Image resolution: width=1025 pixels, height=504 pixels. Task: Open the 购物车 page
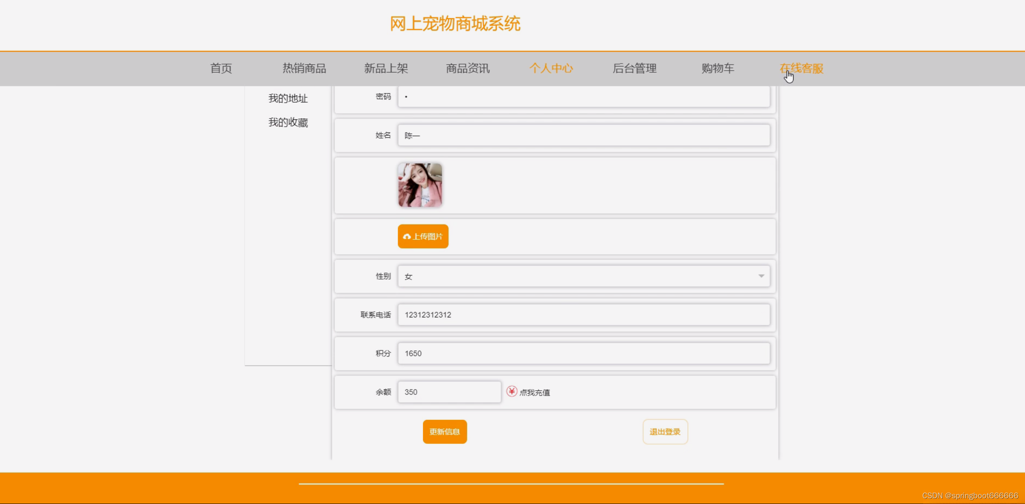[x=717, y=68]
